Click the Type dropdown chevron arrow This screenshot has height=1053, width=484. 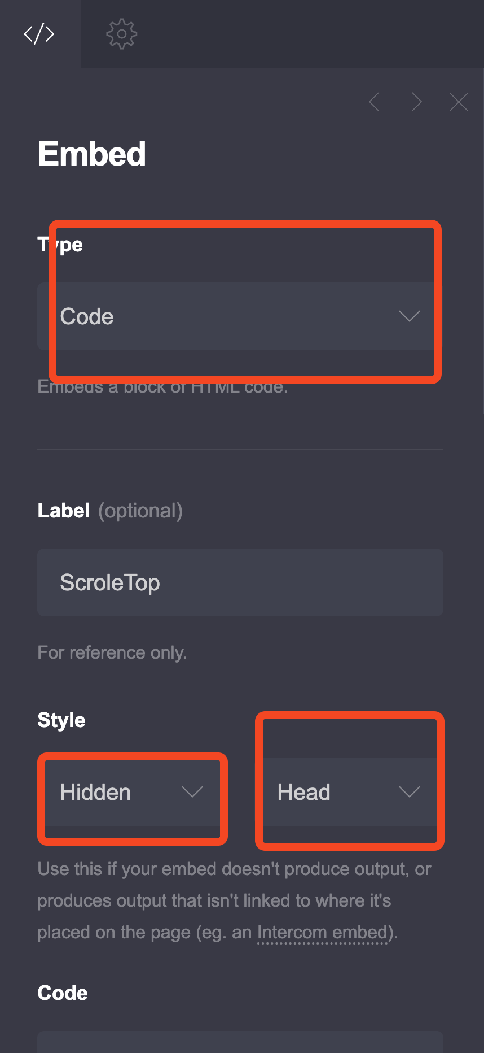410,316
